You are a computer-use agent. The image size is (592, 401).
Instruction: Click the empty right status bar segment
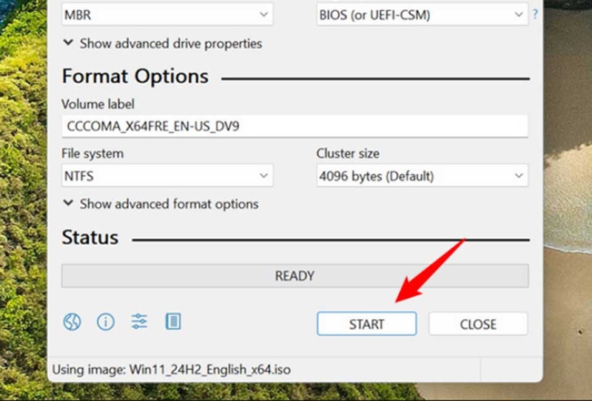click(511, 369)
